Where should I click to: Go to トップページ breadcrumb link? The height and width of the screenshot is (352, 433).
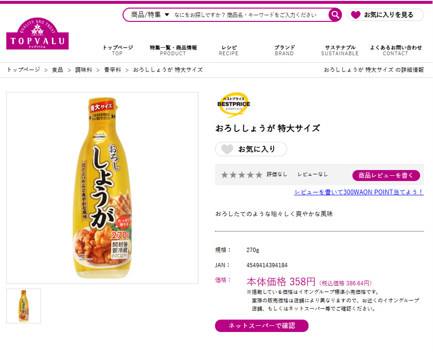[x=23, y=70]
